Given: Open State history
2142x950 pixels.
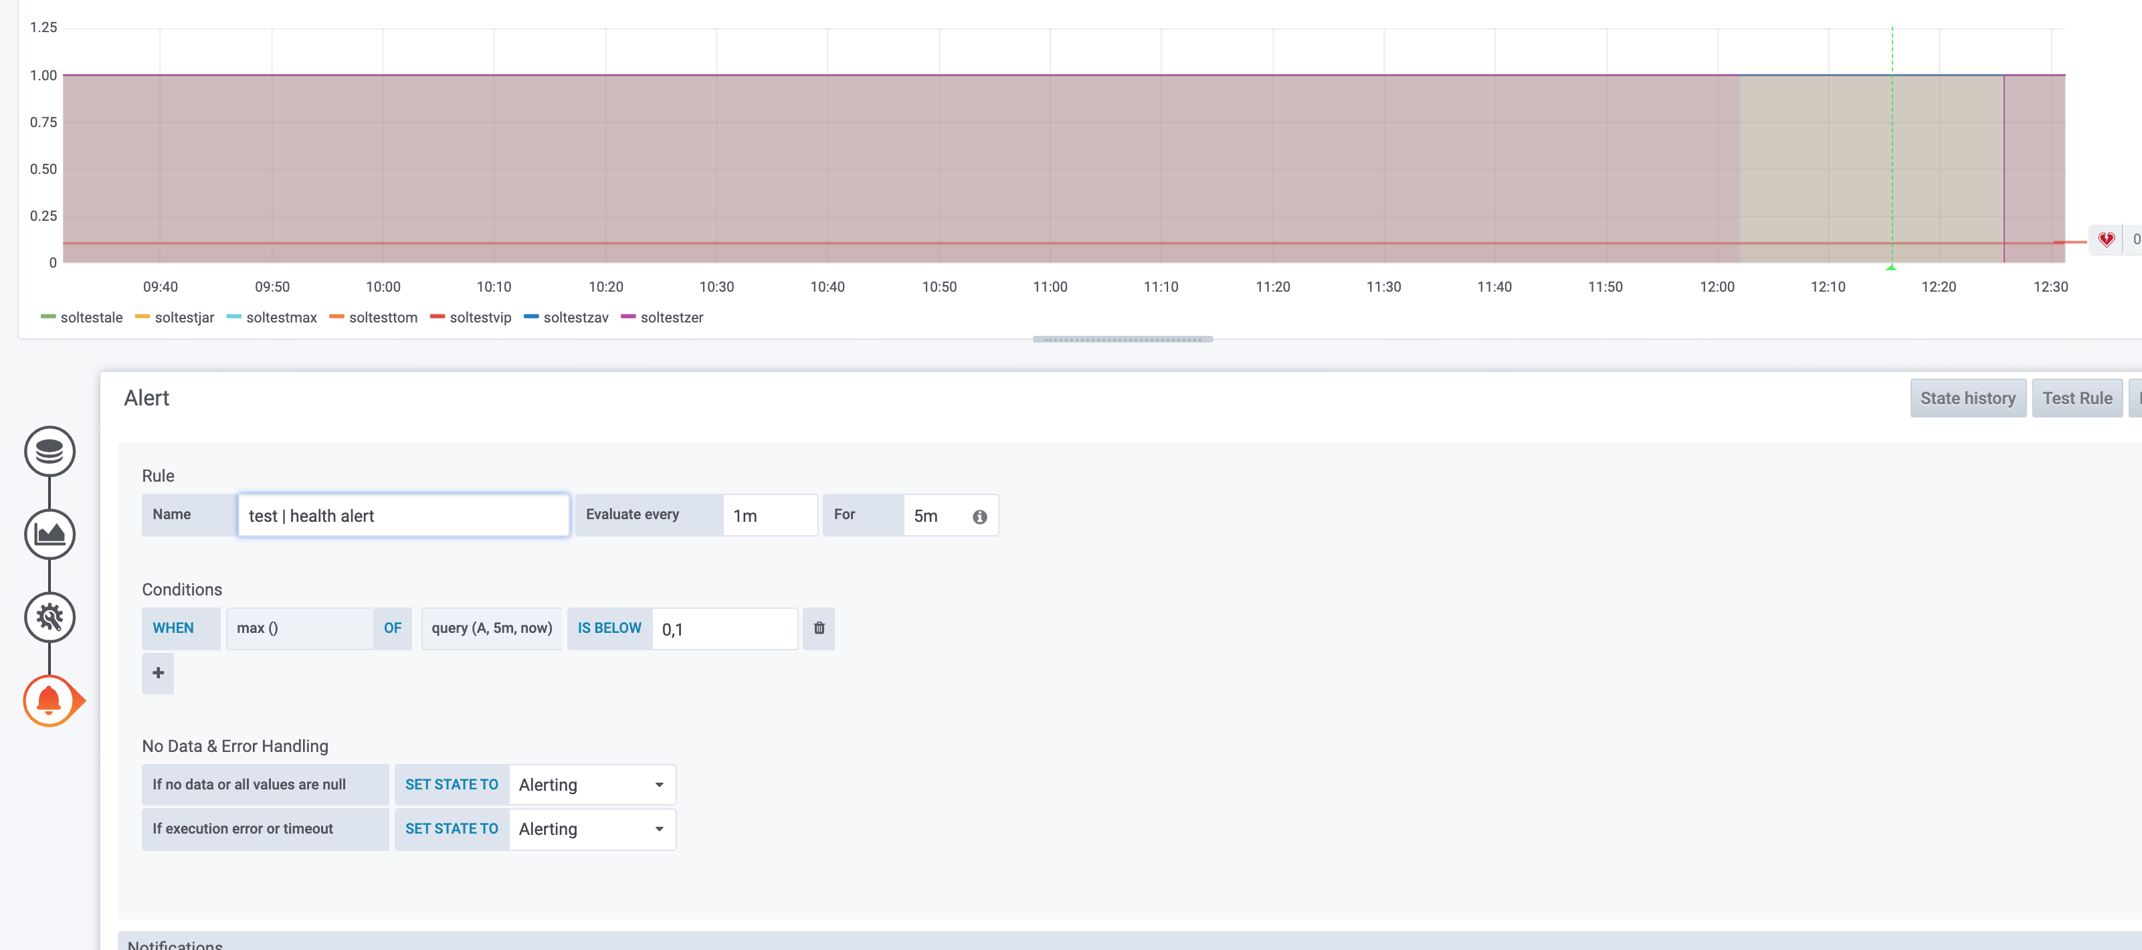Looking at the screenshot, I should coord(1968,397).
